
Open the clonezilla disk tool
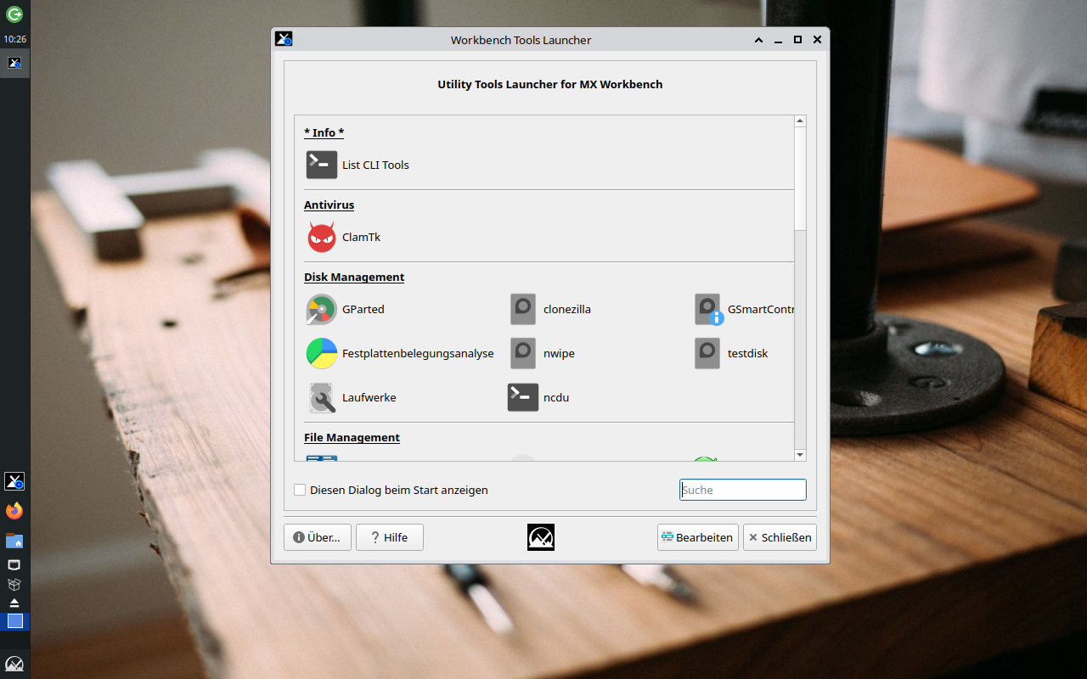pos(523,309)
